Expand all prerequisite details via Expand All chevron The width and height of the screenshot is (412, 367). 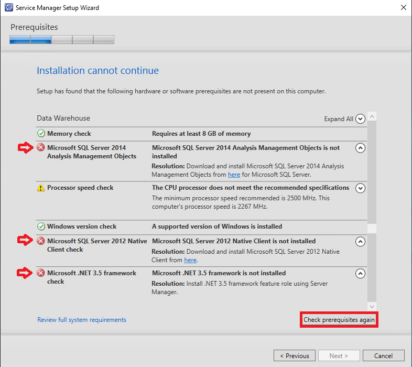click(x=360, y=119)
